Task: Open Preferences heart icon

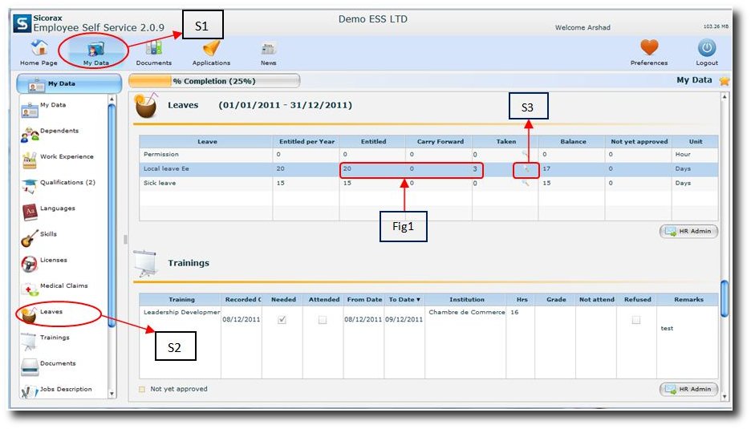Action: coord(649,49)
